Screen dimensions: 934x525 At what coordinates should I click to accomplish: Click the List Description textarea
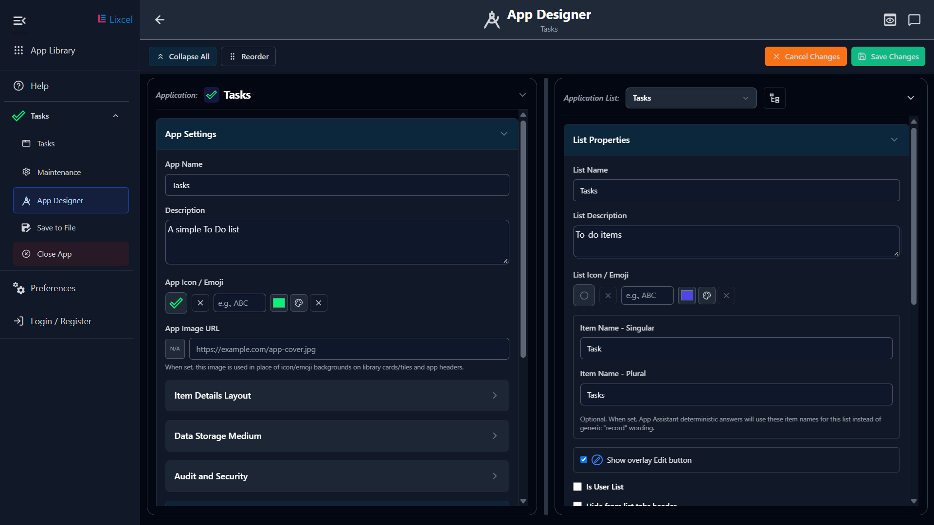(x=736, y=241)
